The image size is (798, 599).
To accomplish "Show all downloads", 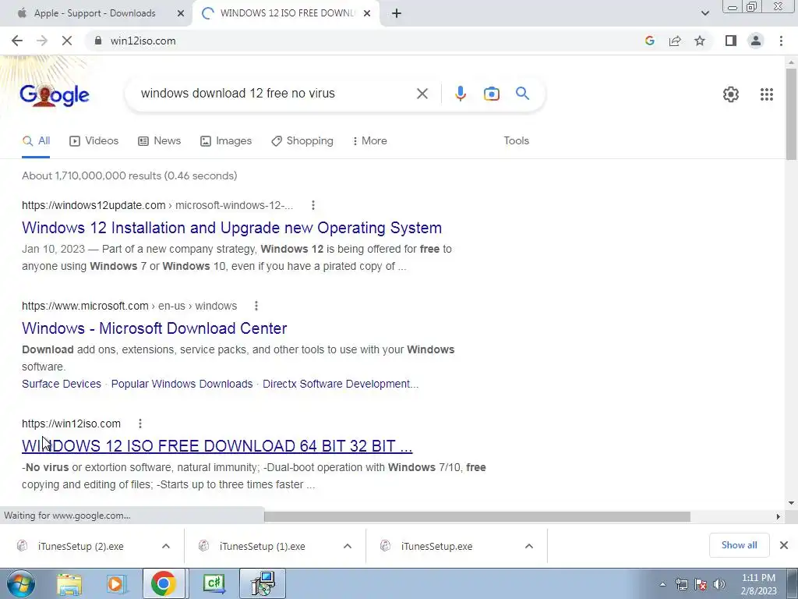I will (739, 545).
